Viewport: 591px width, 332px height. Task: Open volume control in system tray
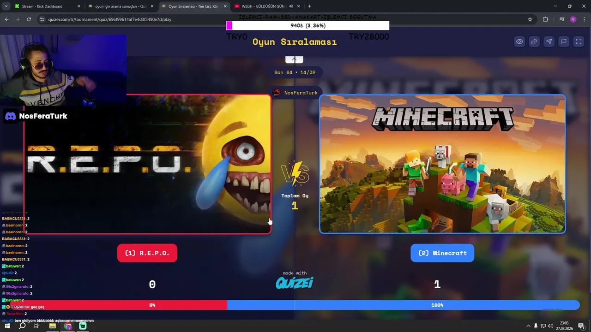tap(551, 326)
